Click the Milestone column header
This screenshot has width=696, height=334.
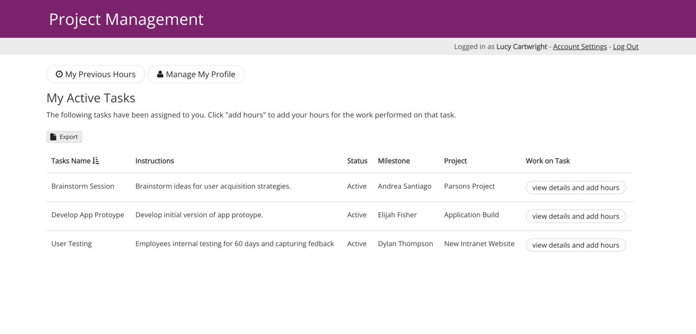393,160
